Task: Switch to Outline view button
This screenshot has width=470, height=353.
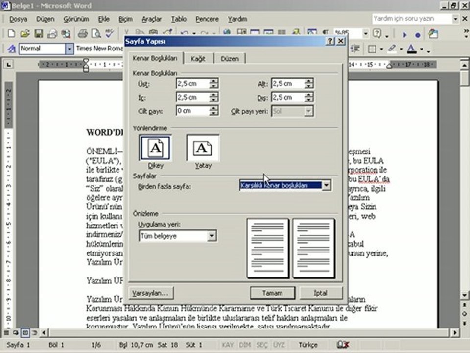Action: tap(34, 332)
